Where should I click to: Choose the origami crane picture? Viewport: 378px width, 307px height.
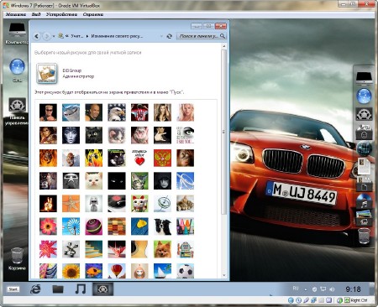click(117, 249)
